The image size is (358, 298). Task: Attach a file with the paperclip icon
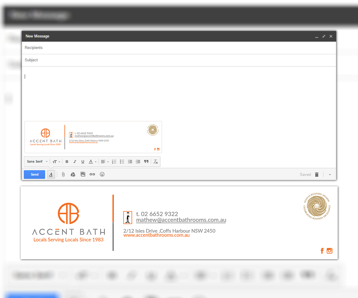point(63,174)
